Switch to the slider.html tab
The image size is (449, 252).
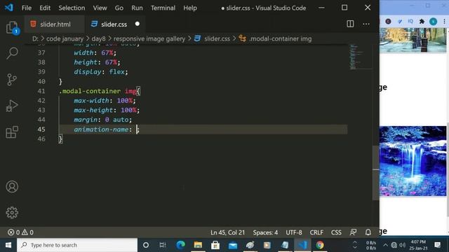point(55,24)
